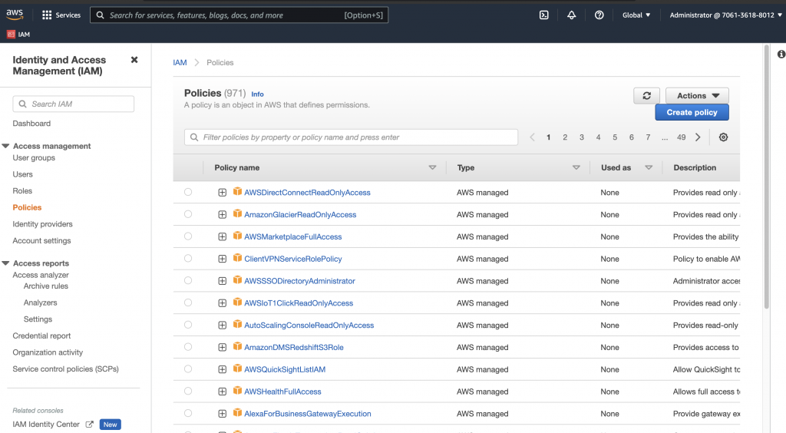Open the notifications bell
Screen dimensions: 786x433
tap(572, 15)
